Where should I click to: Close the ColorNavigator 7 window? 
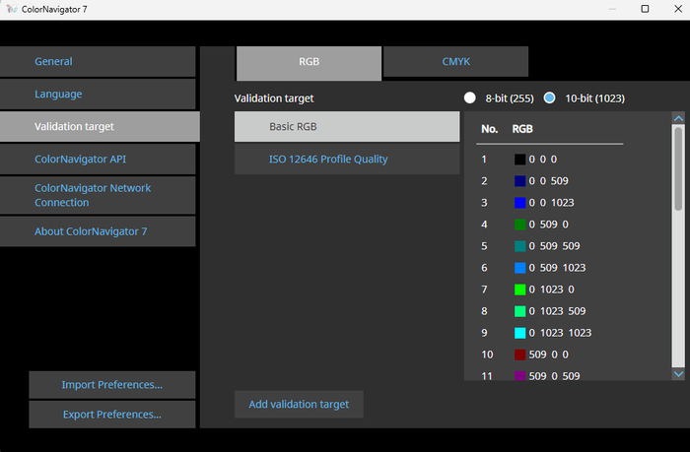pyautogui.click(x=678, y=9)
